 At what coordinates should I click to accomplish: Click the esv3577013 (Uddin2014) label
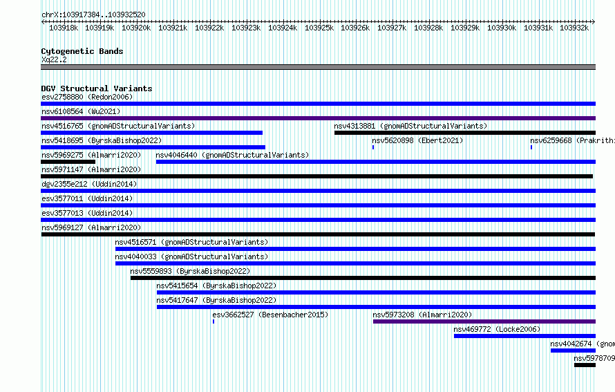(x=87, y=213)
